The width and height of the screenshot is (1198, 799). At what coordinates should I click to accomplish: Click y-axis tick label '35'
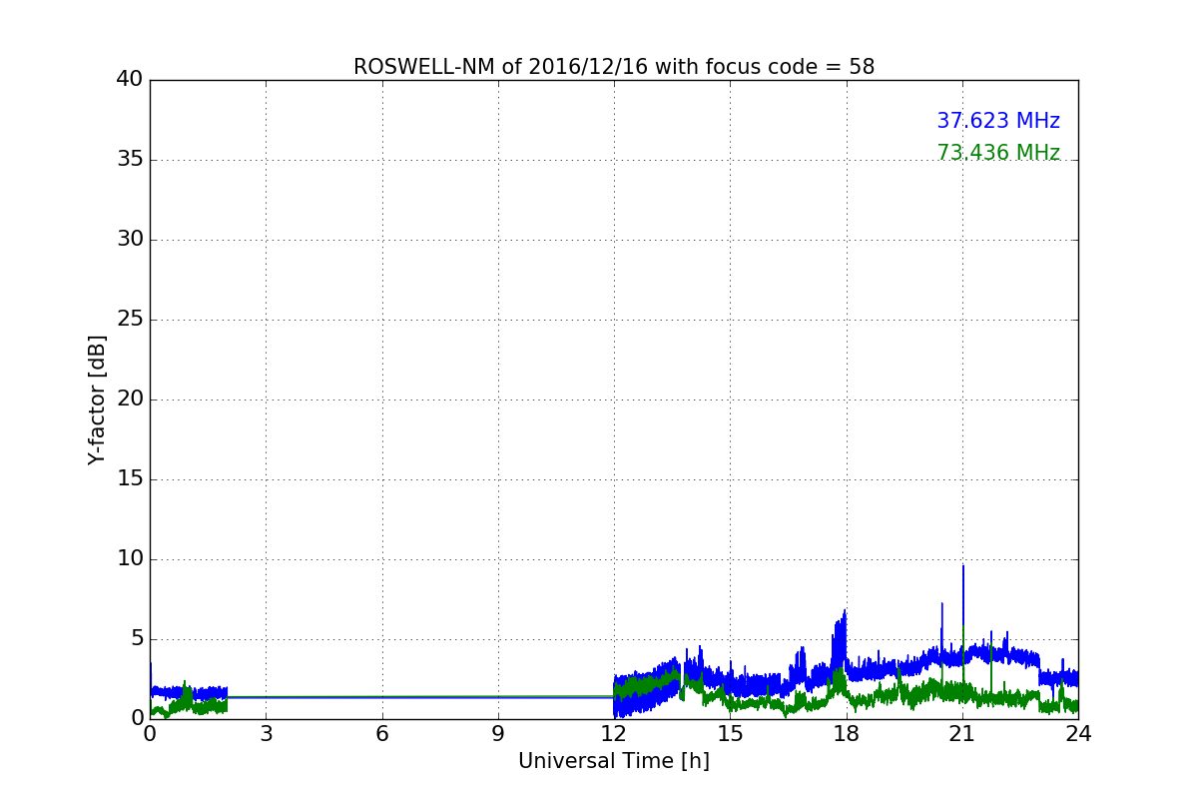pos(130,160)
